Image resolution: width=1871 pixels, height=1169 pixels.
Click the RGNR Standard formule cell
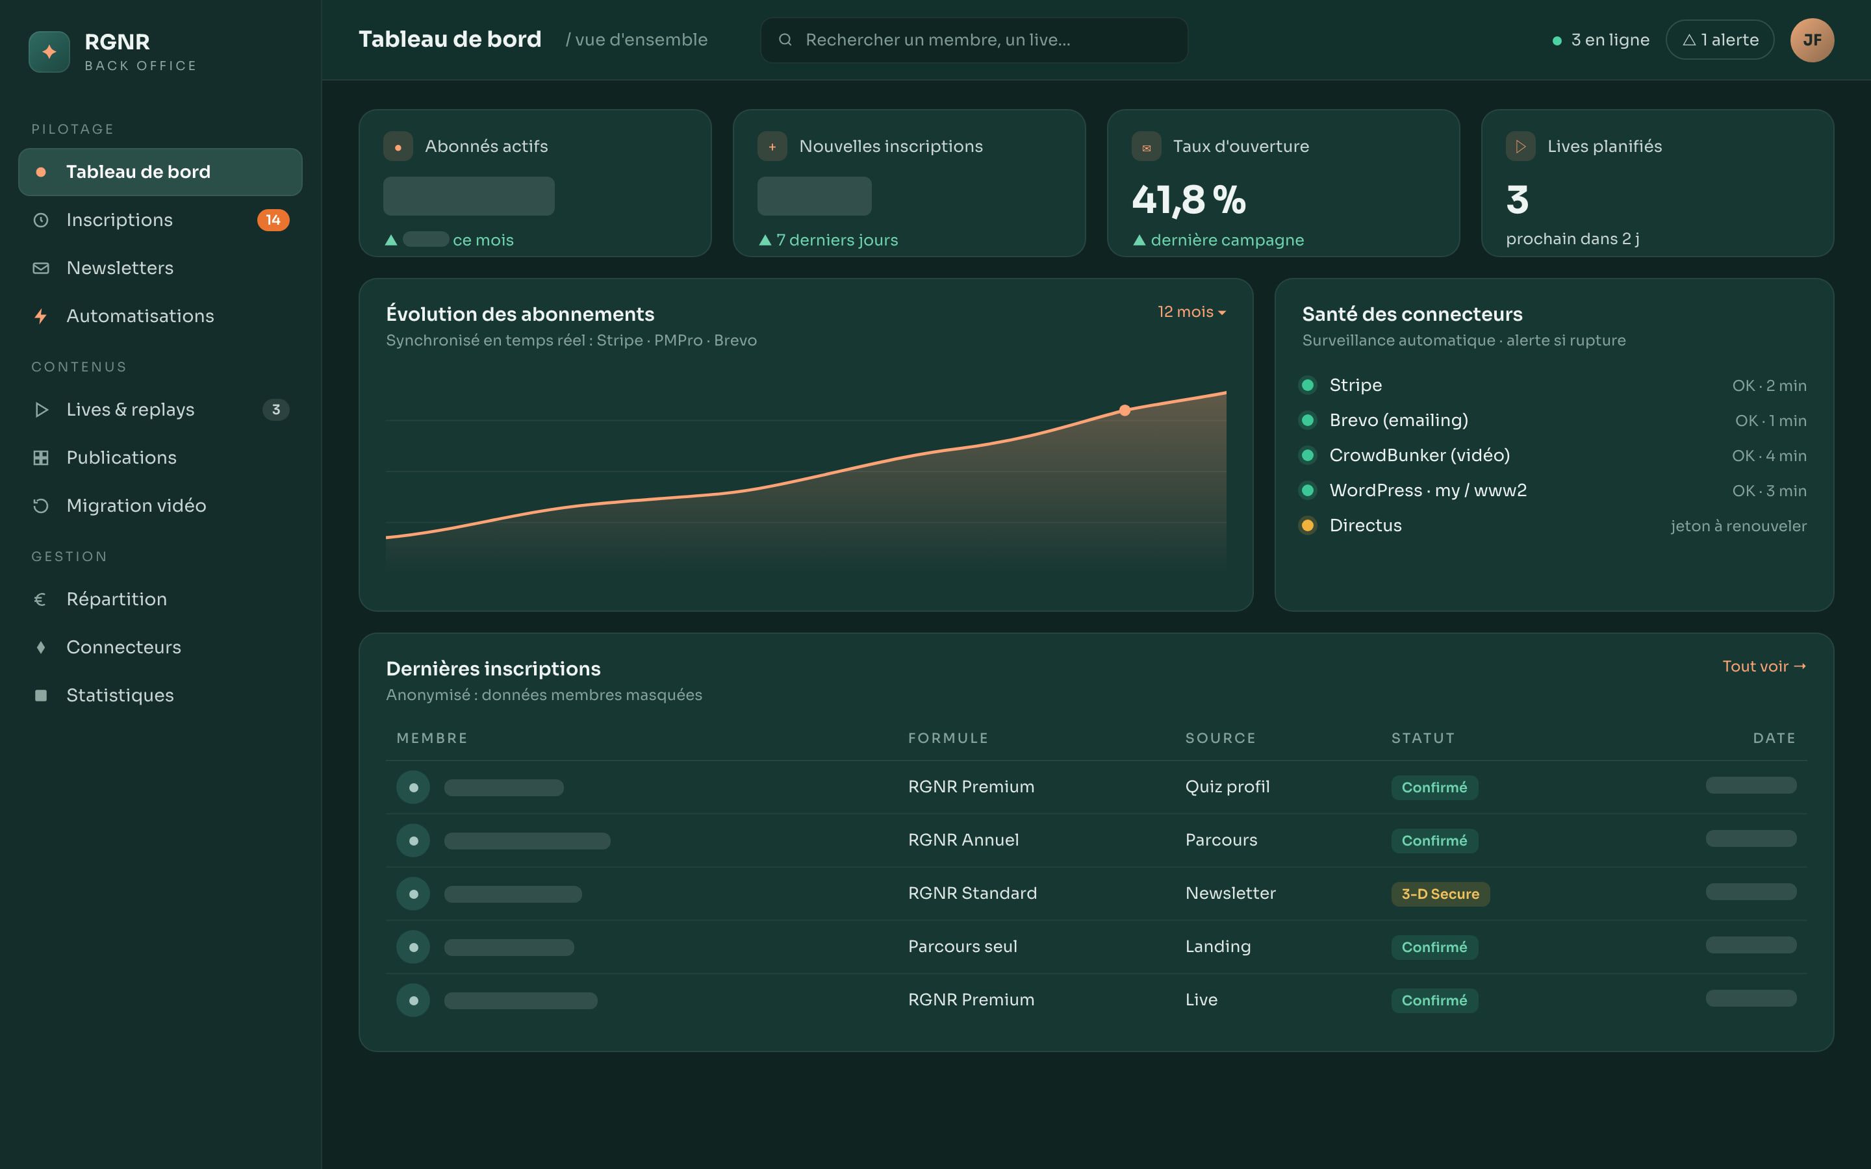click(973, 893)
